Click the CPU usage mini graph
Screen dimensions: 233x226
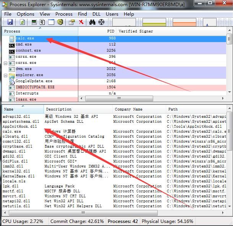(x=124, y=22)
